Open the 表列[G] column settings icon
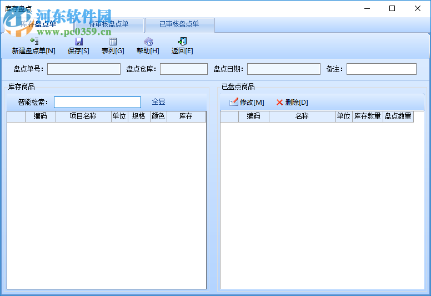Viewport: 431px width, 296px height. [x=113, y=42]
